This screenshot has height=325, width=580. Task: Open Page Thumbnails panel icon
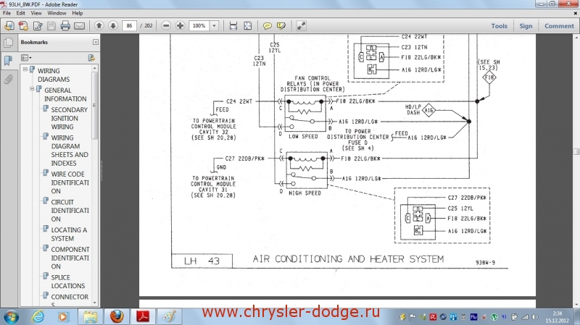coord(8,43)
